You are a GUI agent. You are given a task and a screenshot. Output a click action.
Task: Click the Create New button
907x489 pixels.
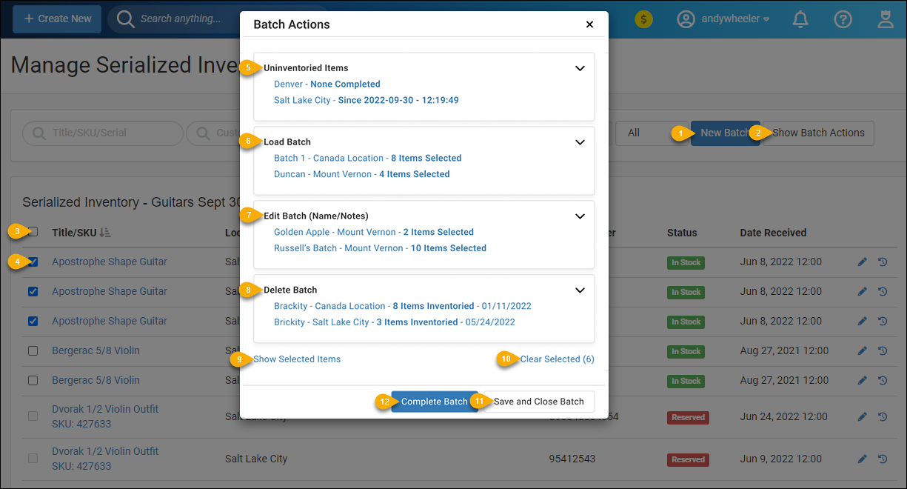tap(58, 19)
